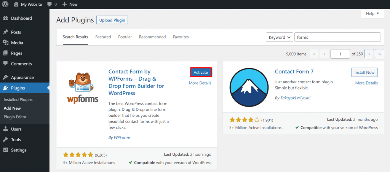
Task: Open Plugin Editor submenu item
Action: (x=15, y=117)
